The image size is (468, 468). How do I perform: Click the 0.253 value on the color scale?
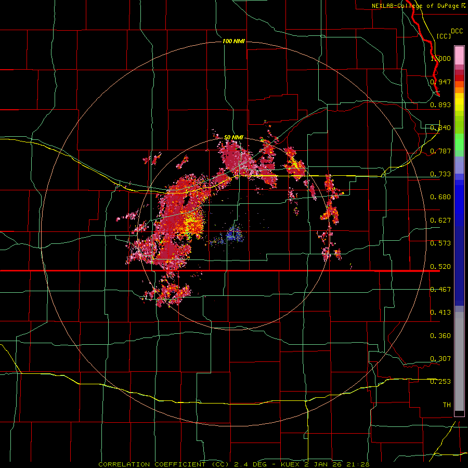pyautogui.click(x=440, y=382)
